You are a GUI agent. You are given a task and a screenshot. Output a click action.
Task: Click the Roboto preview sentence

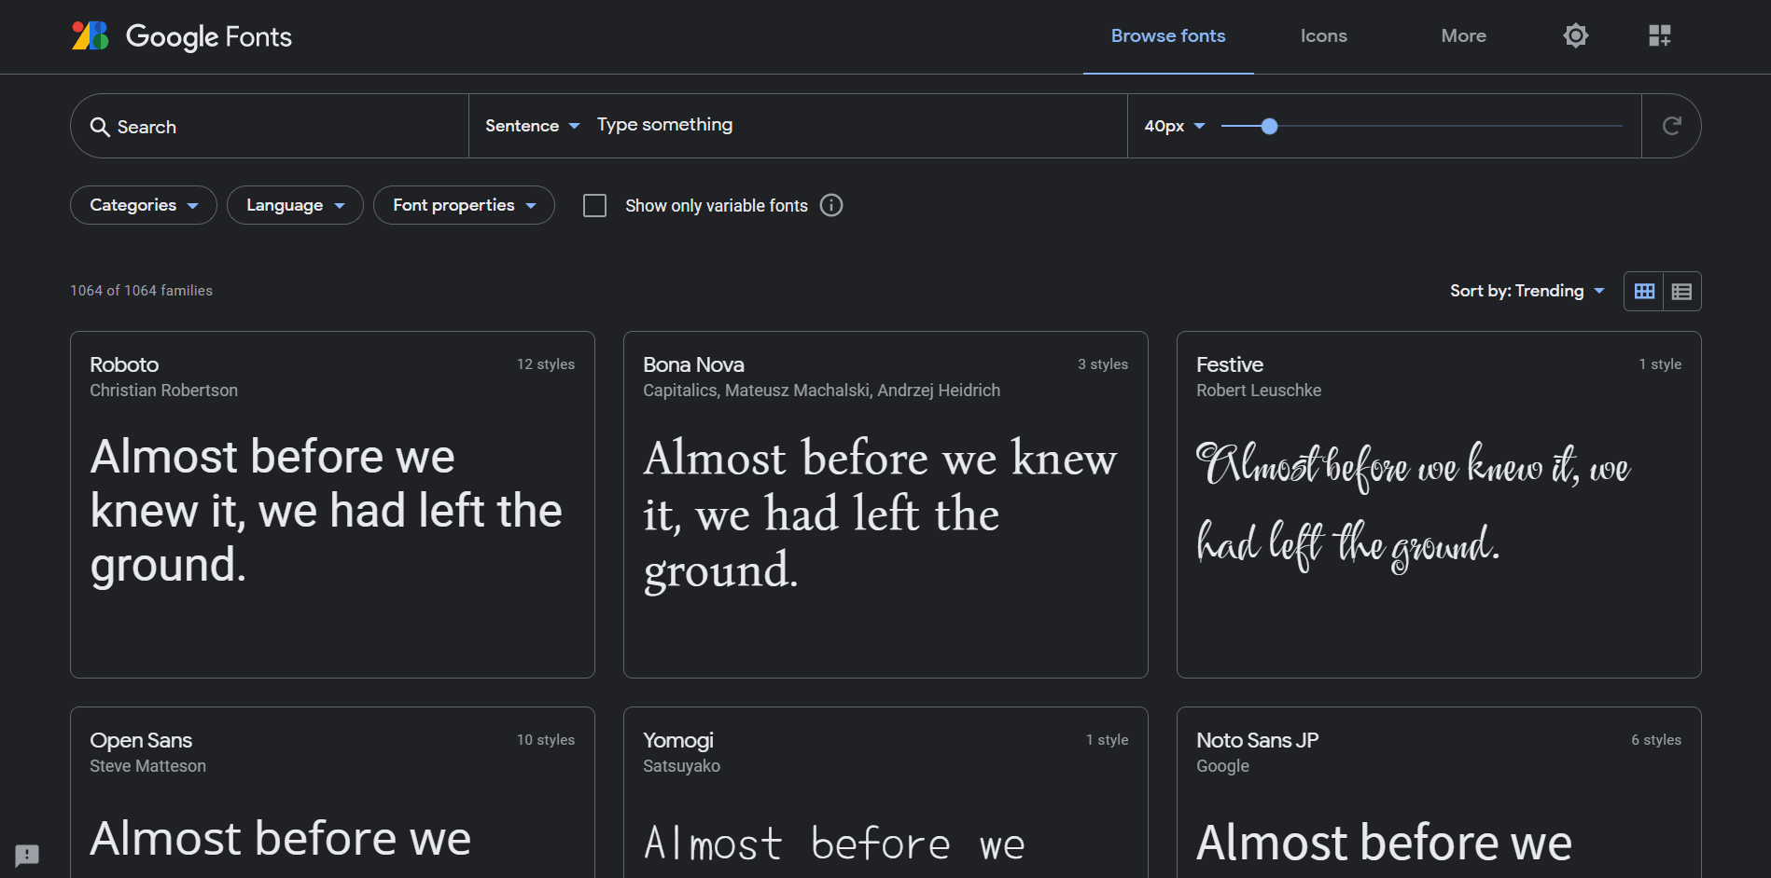(327, 511)
